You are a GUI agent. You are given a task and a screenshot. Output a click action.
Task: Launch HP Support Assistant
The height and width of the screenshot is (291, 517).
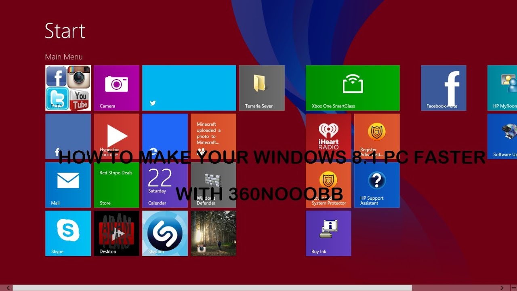(x=377, y=185)
